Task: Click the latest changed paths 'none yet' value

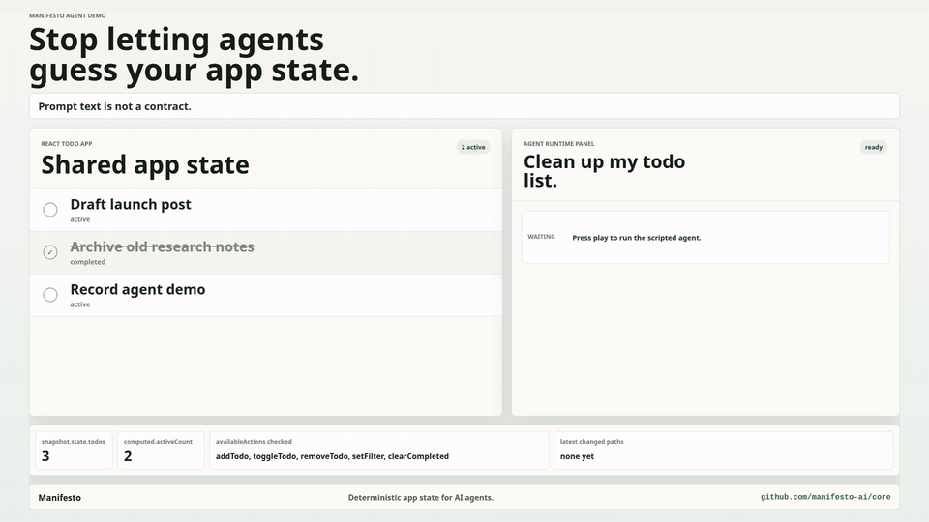Action: click(x=577, y=456)
